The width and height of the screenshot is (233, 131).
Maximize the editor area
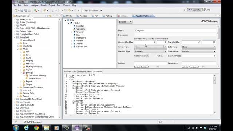pos(218,15)
